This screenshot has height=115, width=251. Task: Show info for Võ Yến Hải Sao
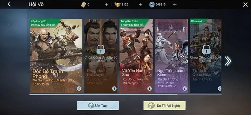point(149,88)
